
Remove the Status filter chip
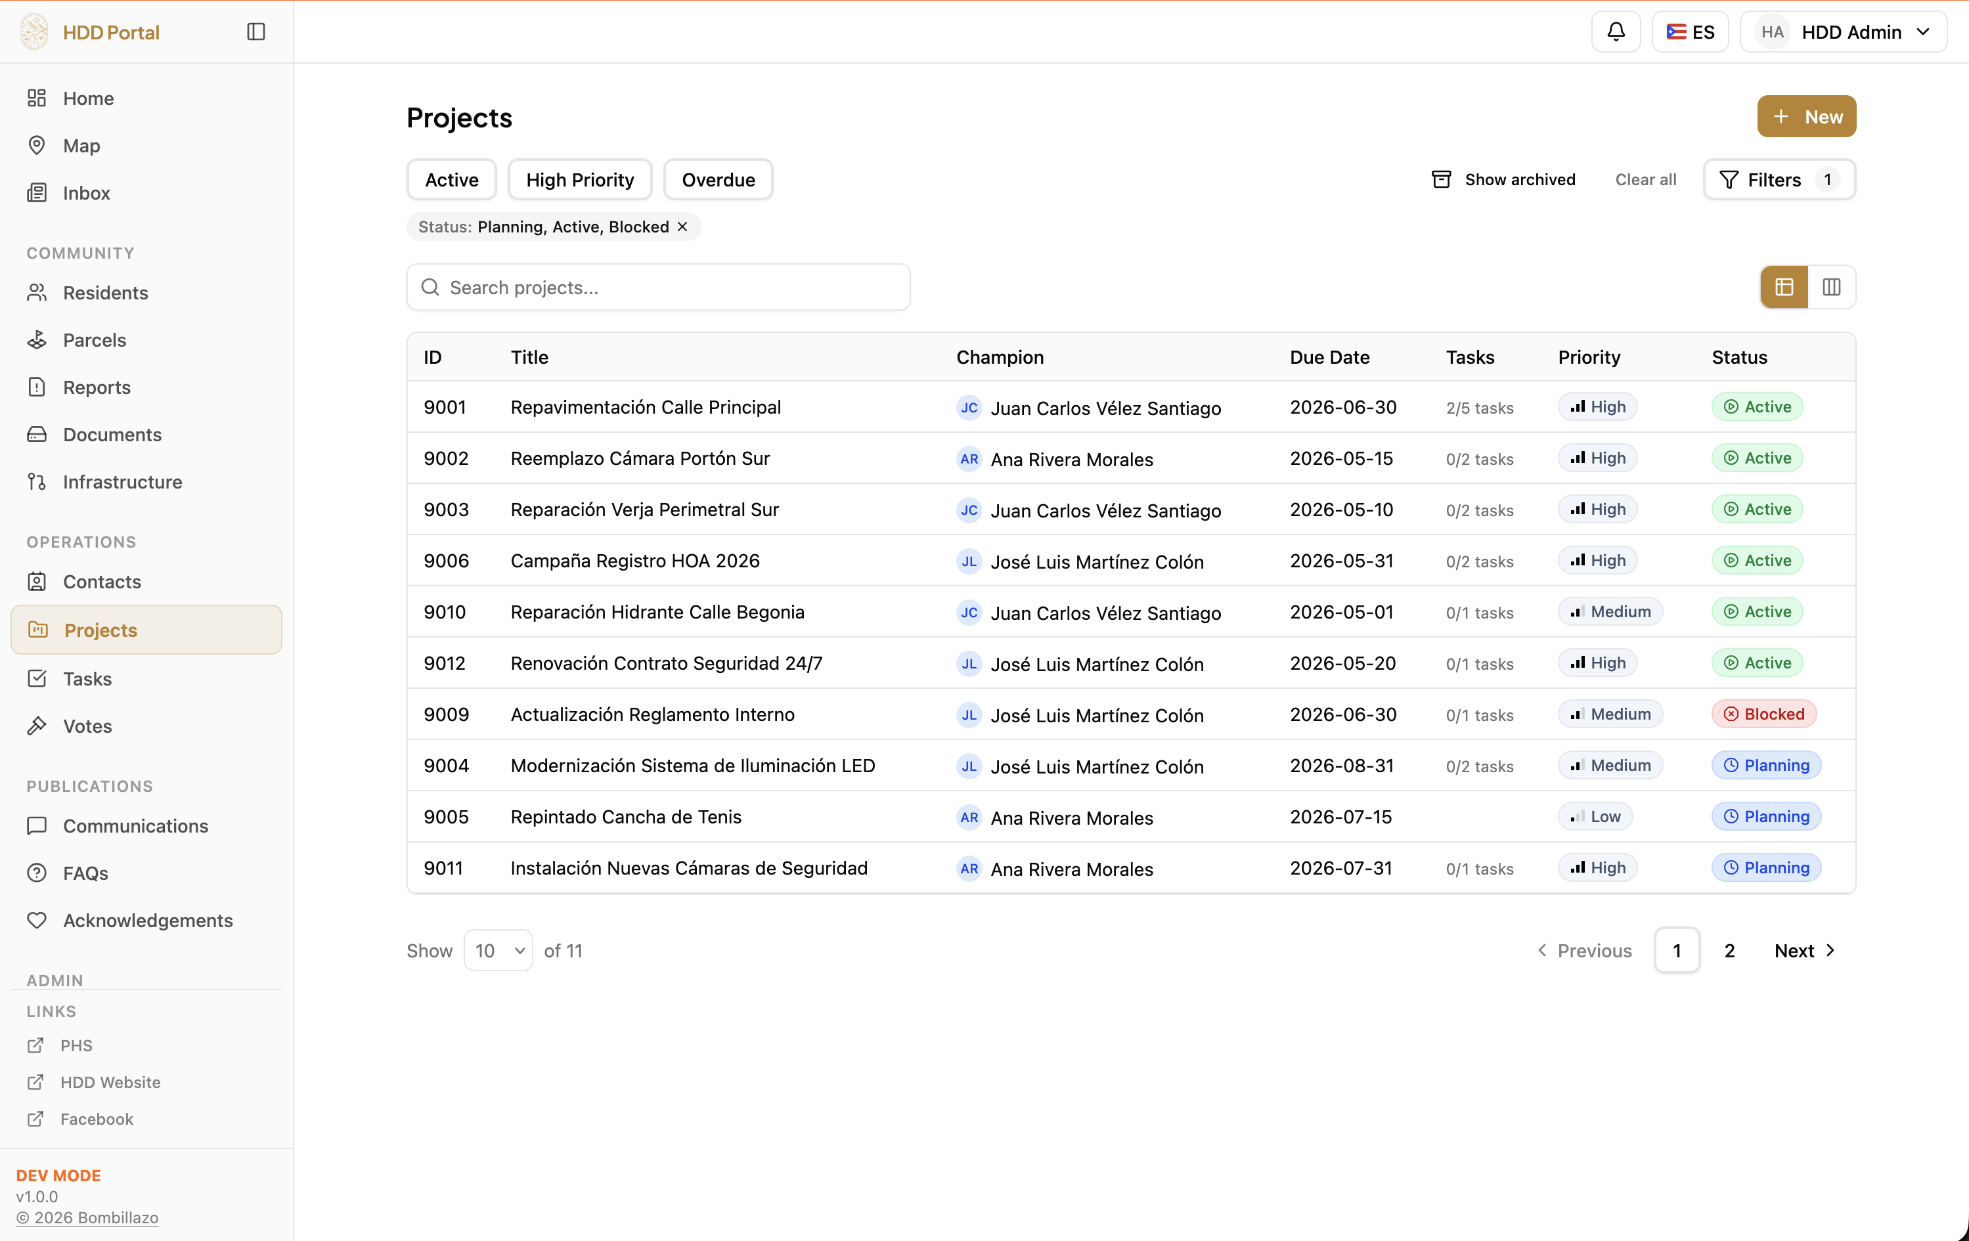point(683,227)
